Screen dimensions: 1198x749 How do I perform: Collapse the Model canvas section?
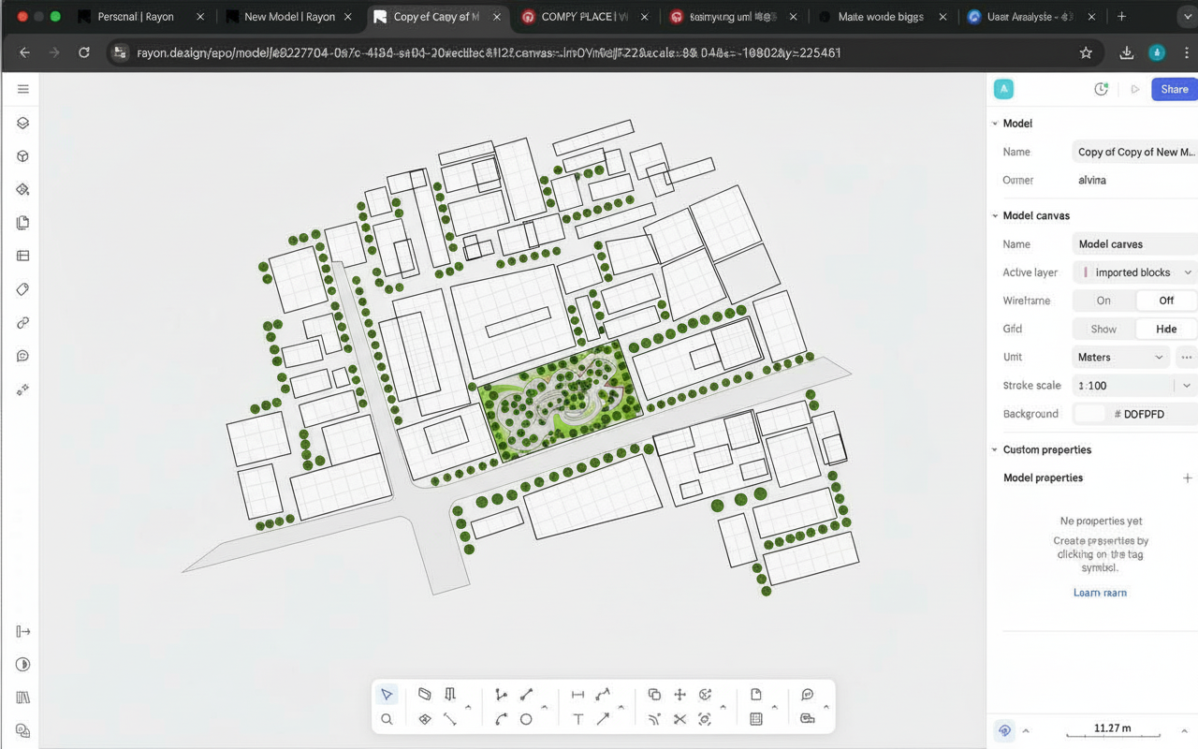(995, 215)
